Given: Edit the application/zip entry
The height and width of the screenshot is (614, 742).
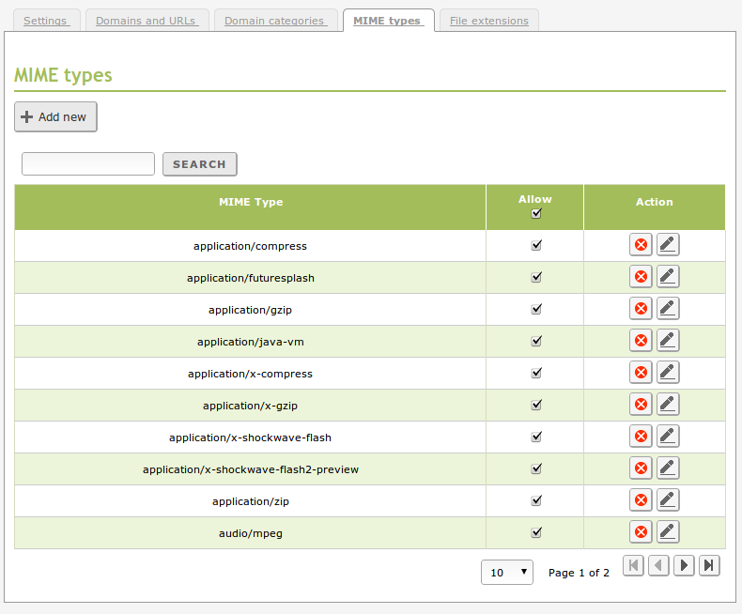Looking at the screenshot, I should [x=668, y=500].
